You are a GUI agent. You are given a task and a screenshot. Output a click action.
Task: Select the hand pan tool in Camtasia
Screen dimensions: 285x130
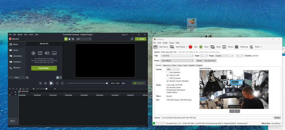click(69, 39)
